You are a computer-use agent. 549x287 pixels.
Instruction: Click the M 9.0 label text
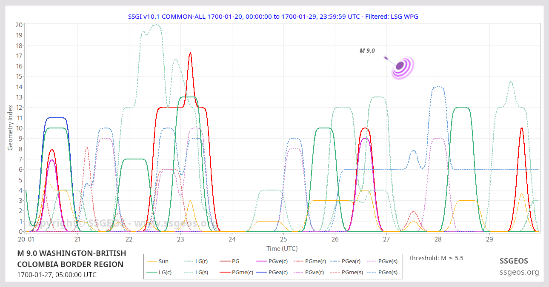[x=367, y=51]
